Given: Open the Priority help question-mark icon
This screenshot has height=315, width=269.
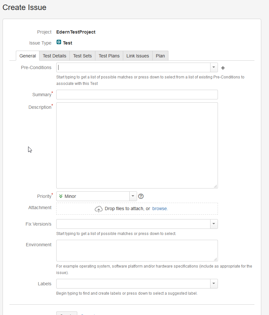Looking at the screenshot, I should 141,196.
